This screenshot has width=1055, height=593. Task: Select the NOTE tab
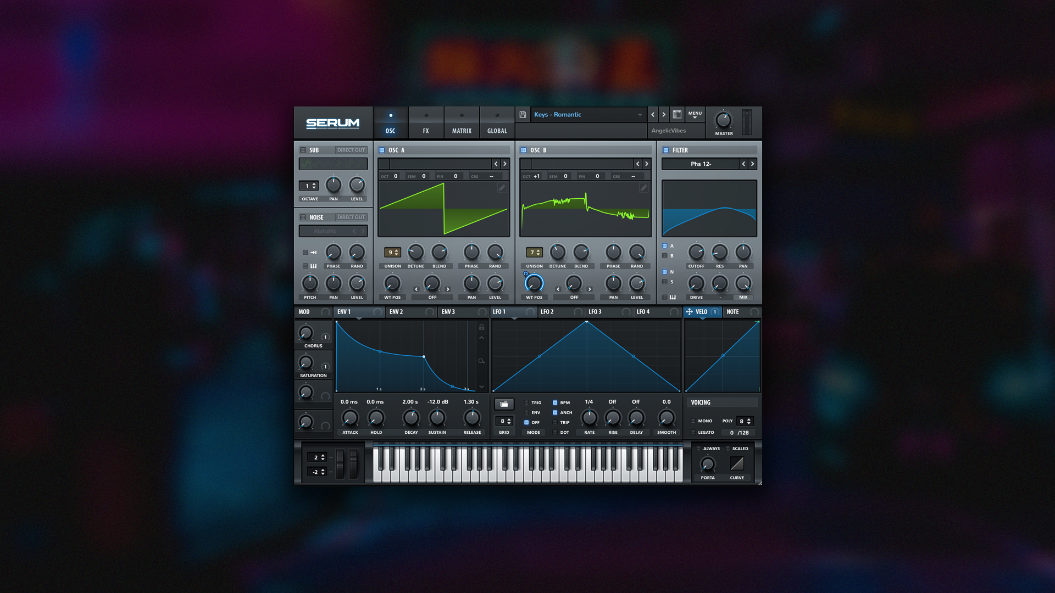(x=742, y=312)
